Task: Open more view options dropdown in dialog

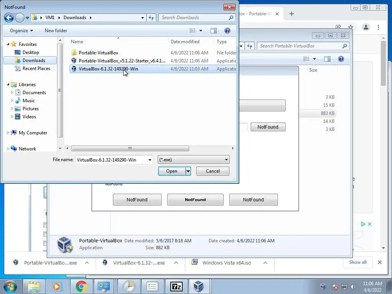Action: click(x=201, y=31)
